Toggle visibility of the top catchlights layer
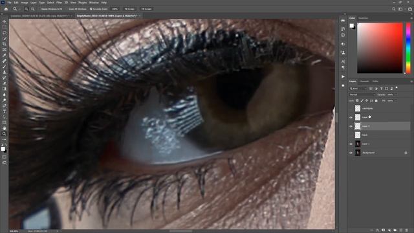This screenshot has height=233, width=414. coord(351,108)
